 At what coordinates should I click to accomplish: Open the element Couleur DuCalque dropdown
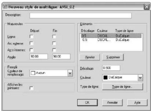tap(140, 78)
